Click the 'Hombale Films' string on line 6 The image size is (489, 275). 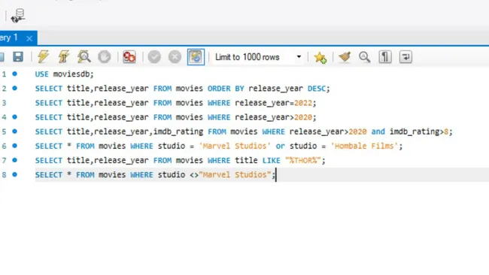364,146
